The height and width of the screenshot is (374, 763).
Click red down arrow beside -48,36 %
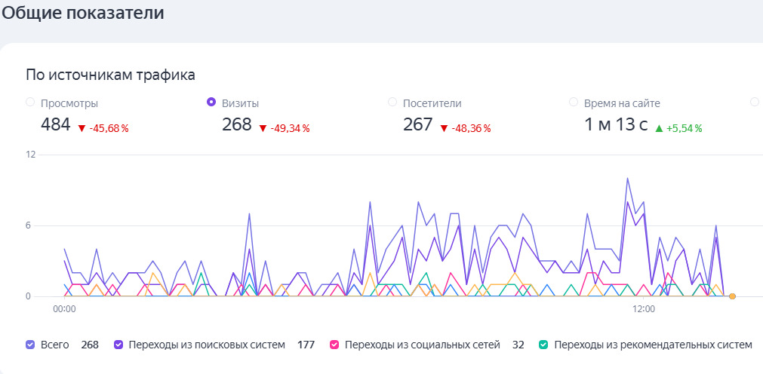pyautogui.click(x=444, y=128)
